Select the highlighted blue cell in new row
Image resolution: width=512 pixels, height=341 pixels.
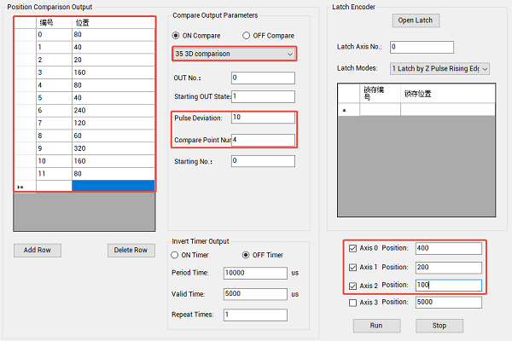[113, 185]
